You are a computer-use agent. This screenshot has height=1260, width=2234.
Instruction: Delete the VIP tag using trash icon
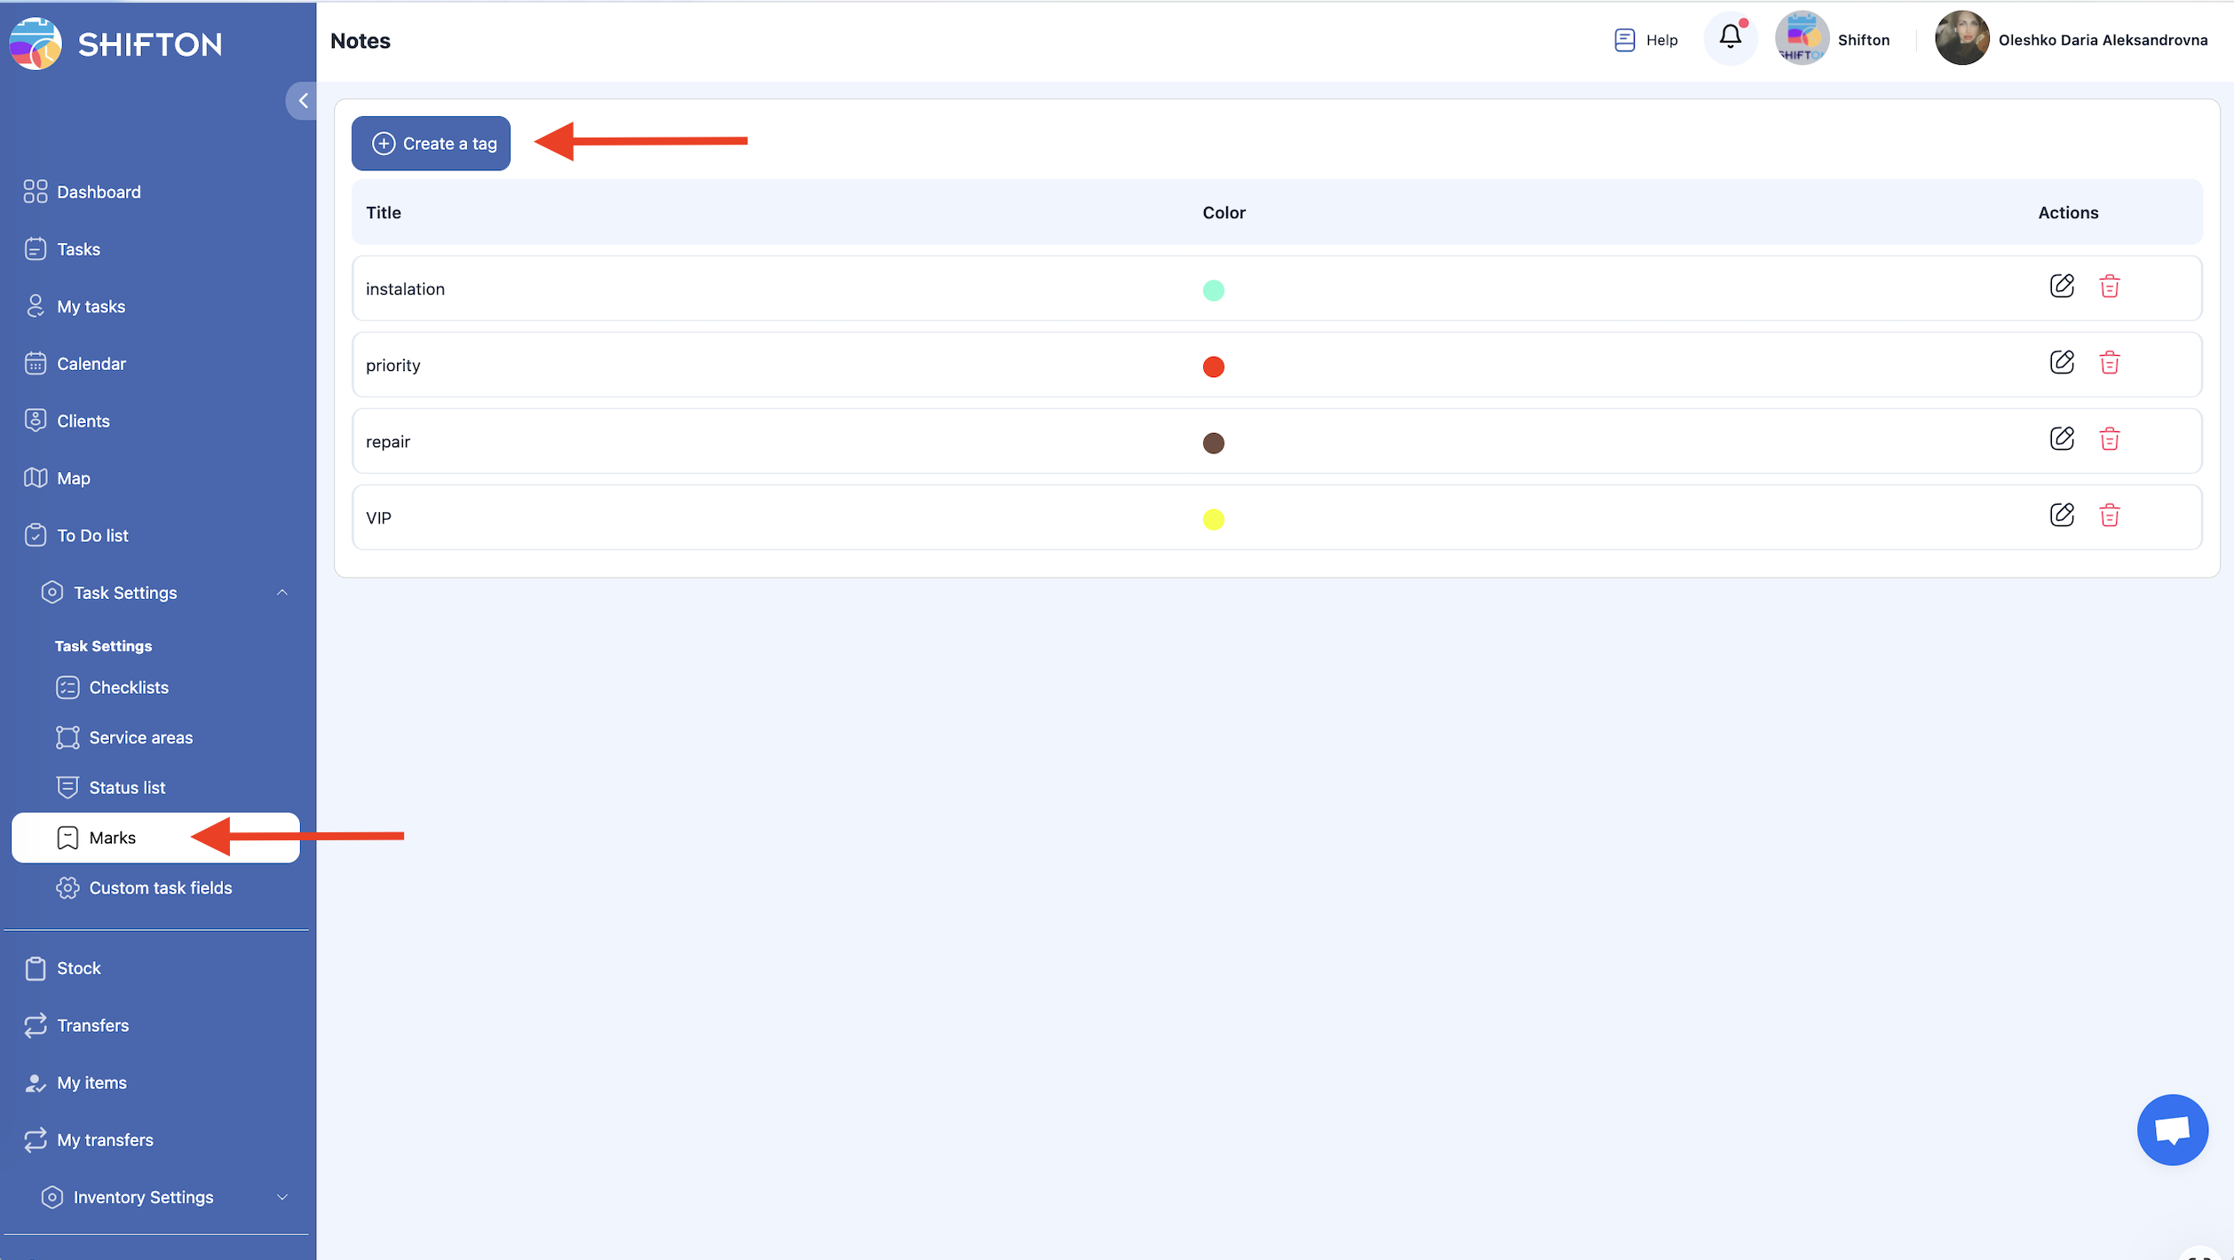tap(2109, 516)
